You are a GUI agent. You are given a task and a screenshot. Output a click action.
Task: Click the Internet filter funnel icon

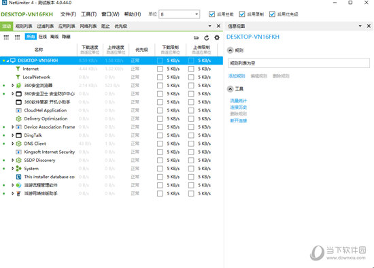click(18, 69)
